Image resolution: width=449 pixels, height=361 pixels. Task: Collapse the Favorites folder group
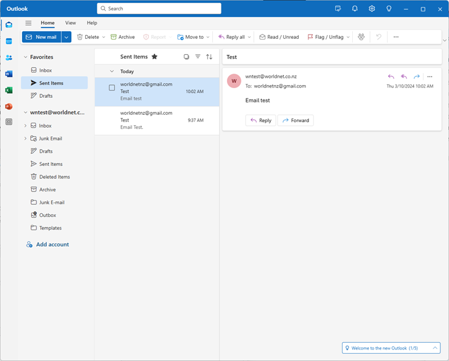pos(26,57)
